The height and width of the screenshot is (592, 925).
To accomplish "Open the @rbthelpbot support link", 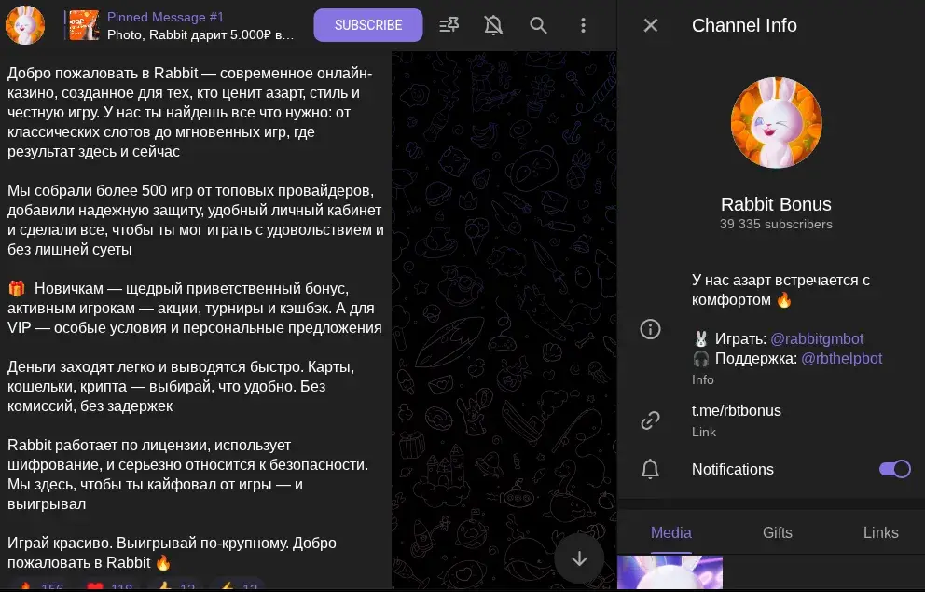I will (841, 359).
